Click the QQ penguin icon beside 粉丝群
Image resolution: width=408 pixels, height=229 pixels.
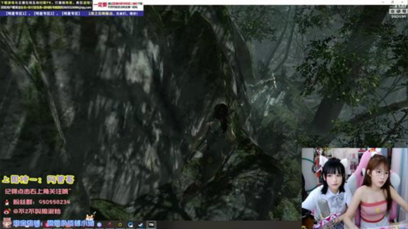click(7, 202)
